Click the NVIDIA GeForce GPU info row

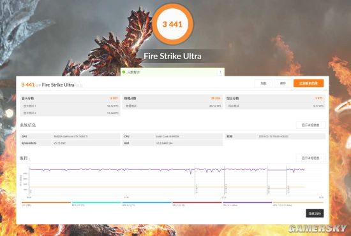(x=70, y=136)
